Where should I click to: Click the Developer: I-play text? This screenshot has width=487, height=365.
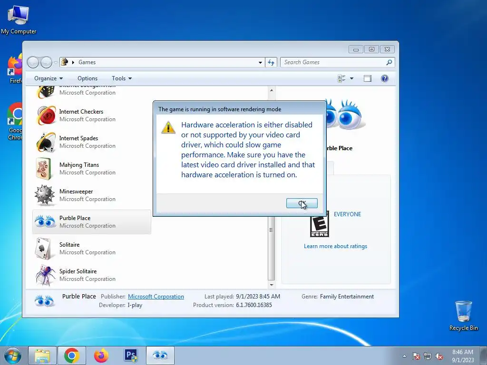(120, 305)
